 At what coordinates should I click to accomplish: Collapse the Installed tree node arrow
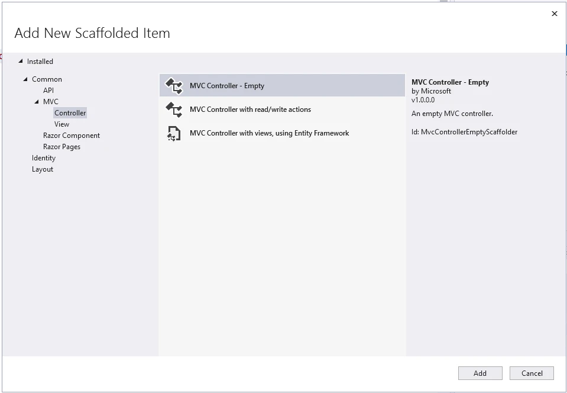click(21, 61)
